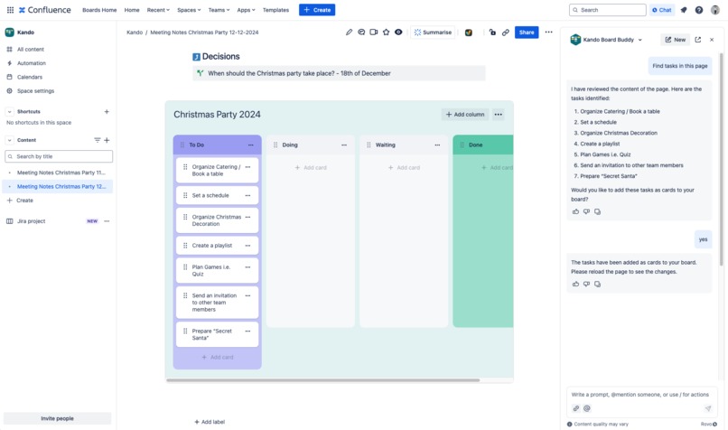This screenshot has height=430, width=728.
Task: Open Templates in top navigation
Action: click(x=275, y=10)
